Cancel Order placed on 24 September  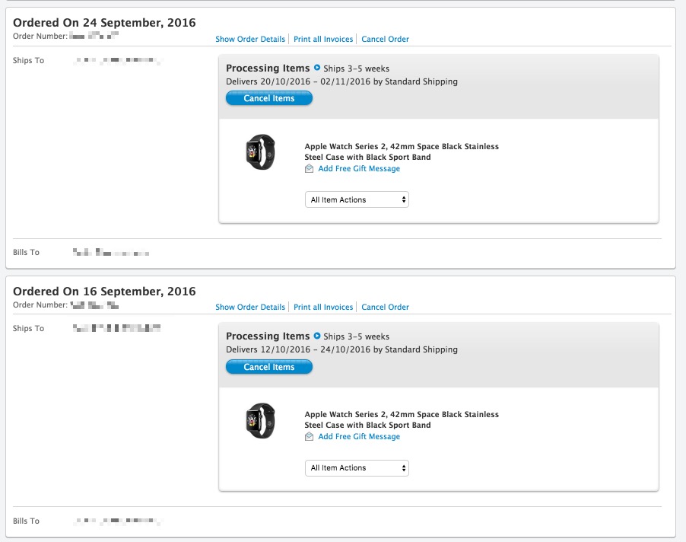385,39
